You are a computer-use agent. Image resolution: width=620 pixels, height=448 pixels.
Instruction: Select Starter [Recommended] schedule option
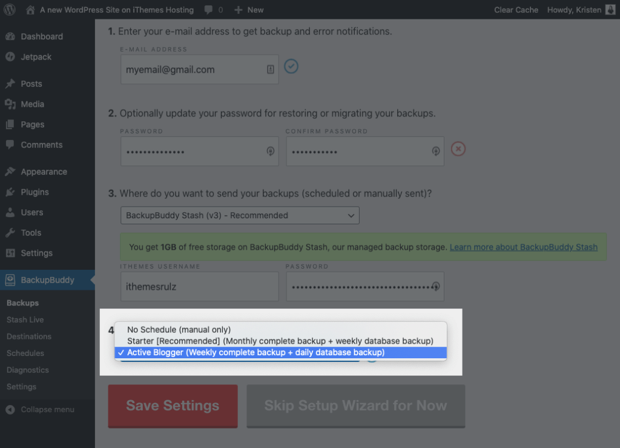280,341
